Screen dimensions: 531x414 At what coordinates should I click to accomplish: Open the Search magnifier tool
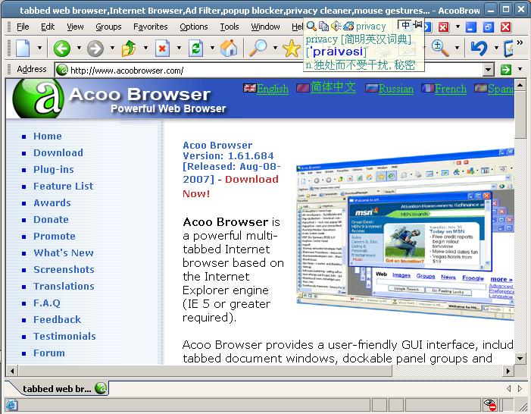tap(259, 49)
